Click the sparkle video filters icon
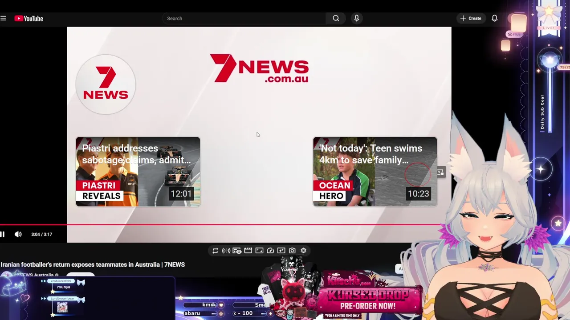The width and height of the screenshot is (570, 320). [x=281, y=251]
